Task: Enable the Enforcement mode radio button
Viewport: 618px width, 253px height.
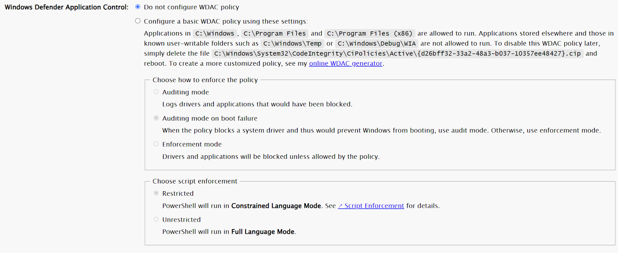Action: point(156,144)
